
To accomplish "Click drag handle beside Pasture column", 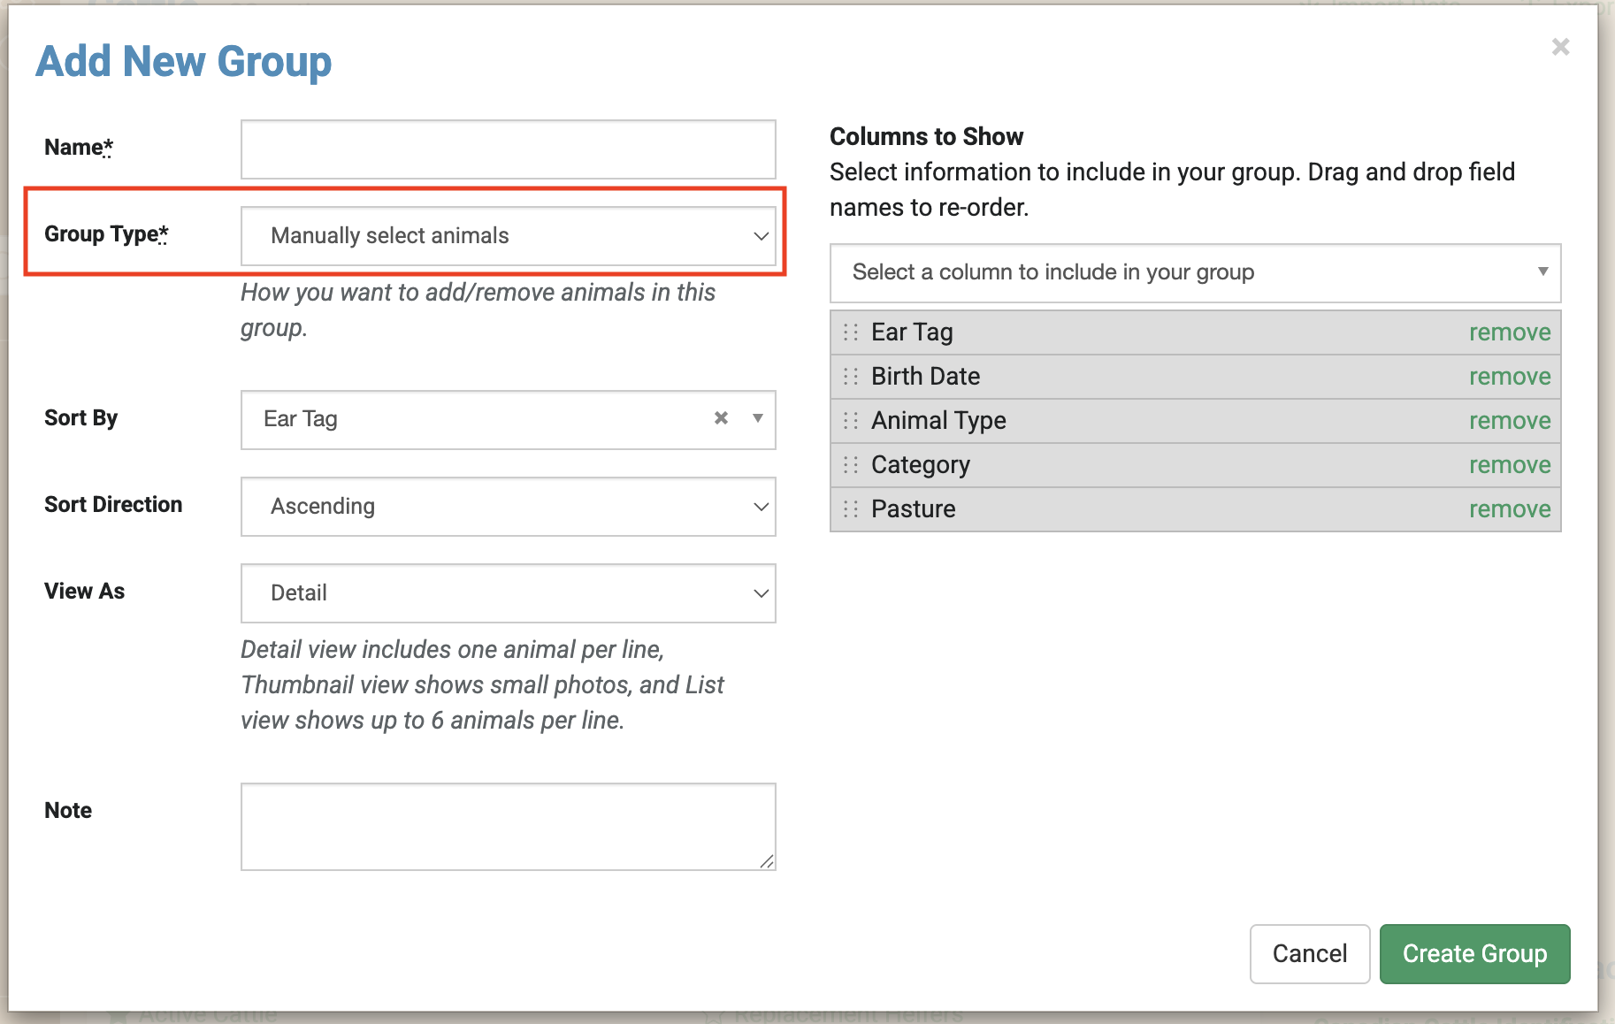I will tap(851, 509).
